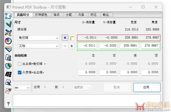The image size is (171, 112).
Task: Click the question mark help button
Action: 8,104
